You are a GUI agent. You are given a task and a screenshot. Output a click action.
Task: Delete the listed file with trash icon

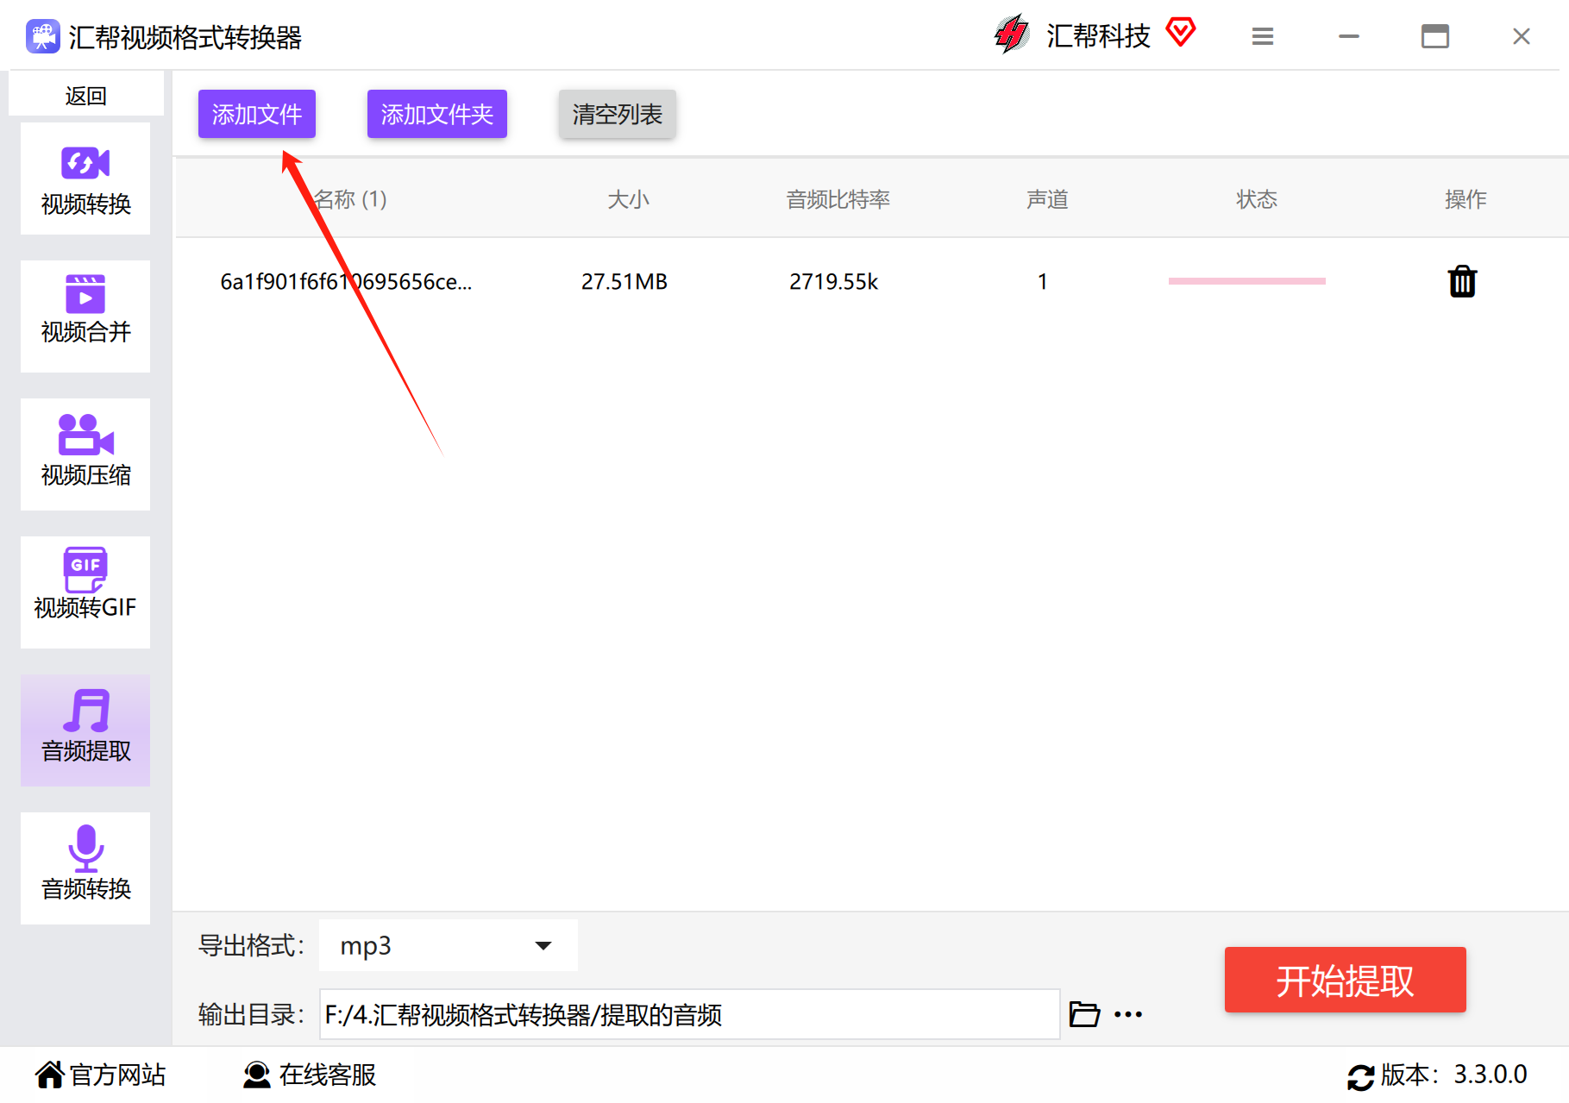[x=1462, y=281]
